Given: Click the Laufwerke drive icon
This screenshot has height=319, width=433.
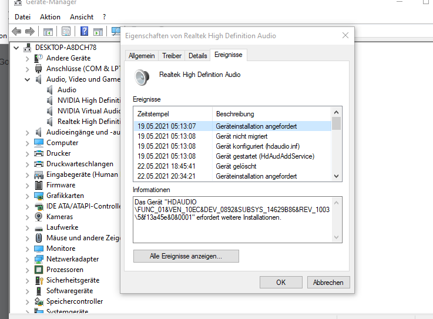Looking at the screenshot, I should coord(39,228).
